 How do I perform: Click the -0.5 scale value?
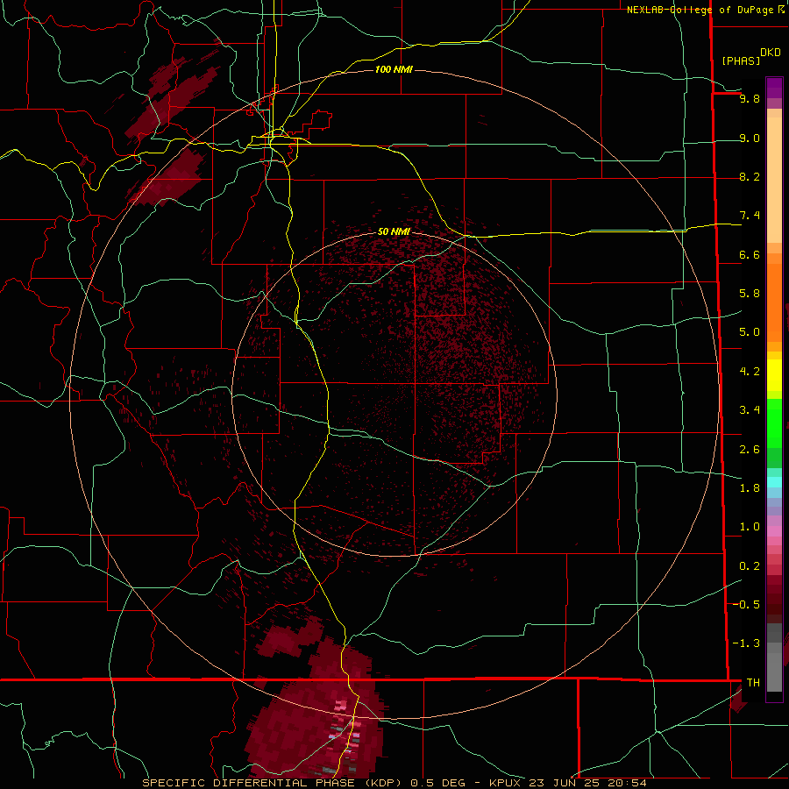(747, 605)
